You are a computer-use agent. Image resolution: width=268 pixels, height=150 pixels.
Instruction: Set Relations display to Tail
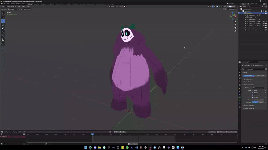tap(255, 102)
